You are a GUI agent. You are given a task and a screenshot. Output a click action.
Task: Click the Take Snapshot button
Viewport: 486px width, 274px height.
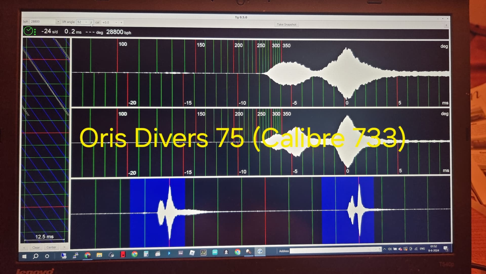287,25
